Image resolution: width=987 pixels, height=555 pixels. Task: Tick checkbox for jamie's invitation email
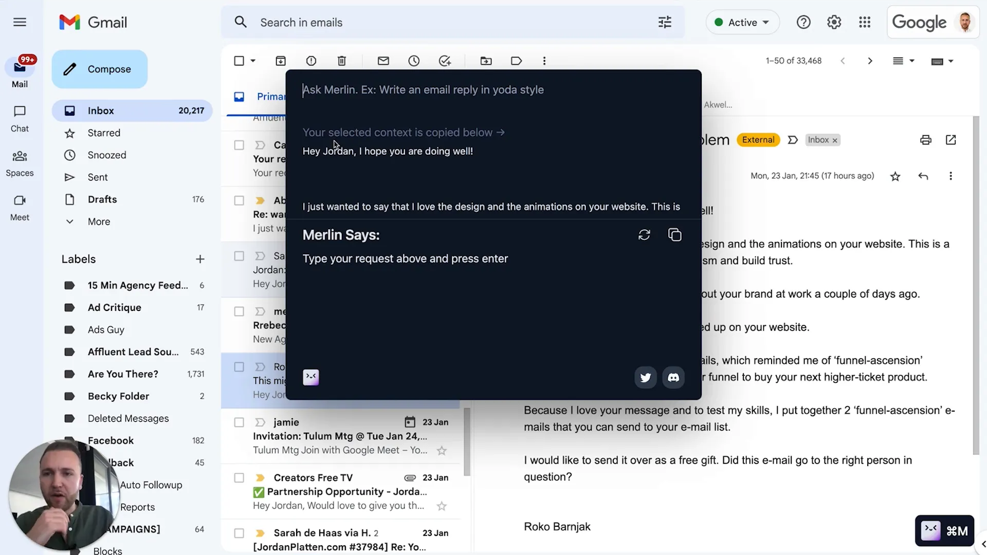239,422
